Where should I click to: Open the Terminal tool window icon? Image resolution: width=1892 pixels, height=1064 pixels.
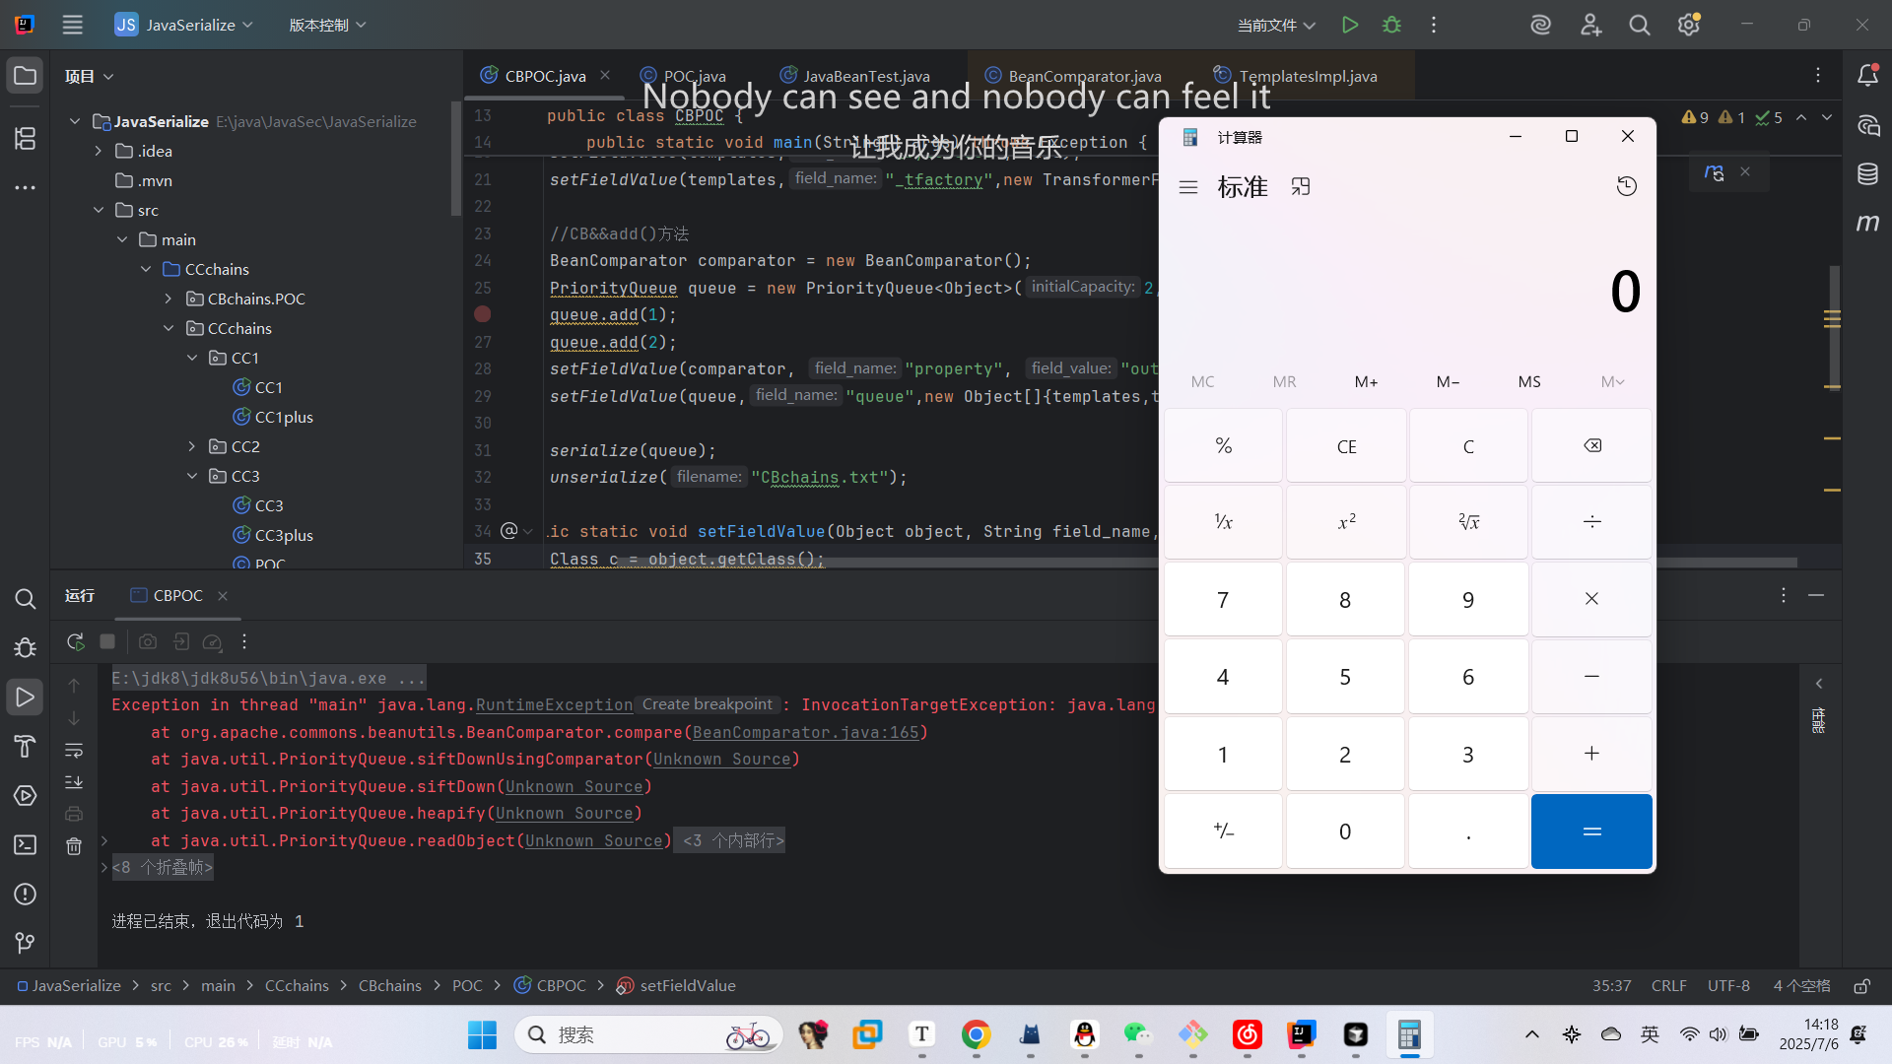coord(26,844)
